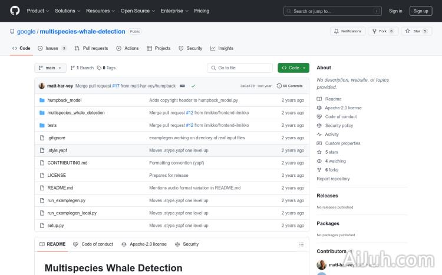442x275 pixels.
Task: Open setup.py file
Action: [x=55, y=226]
